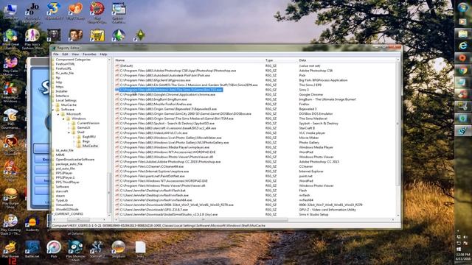Sort values by the Data column header
Image resolution: width=472 pixels, height=265 pixels.
[x=347, y=60]
